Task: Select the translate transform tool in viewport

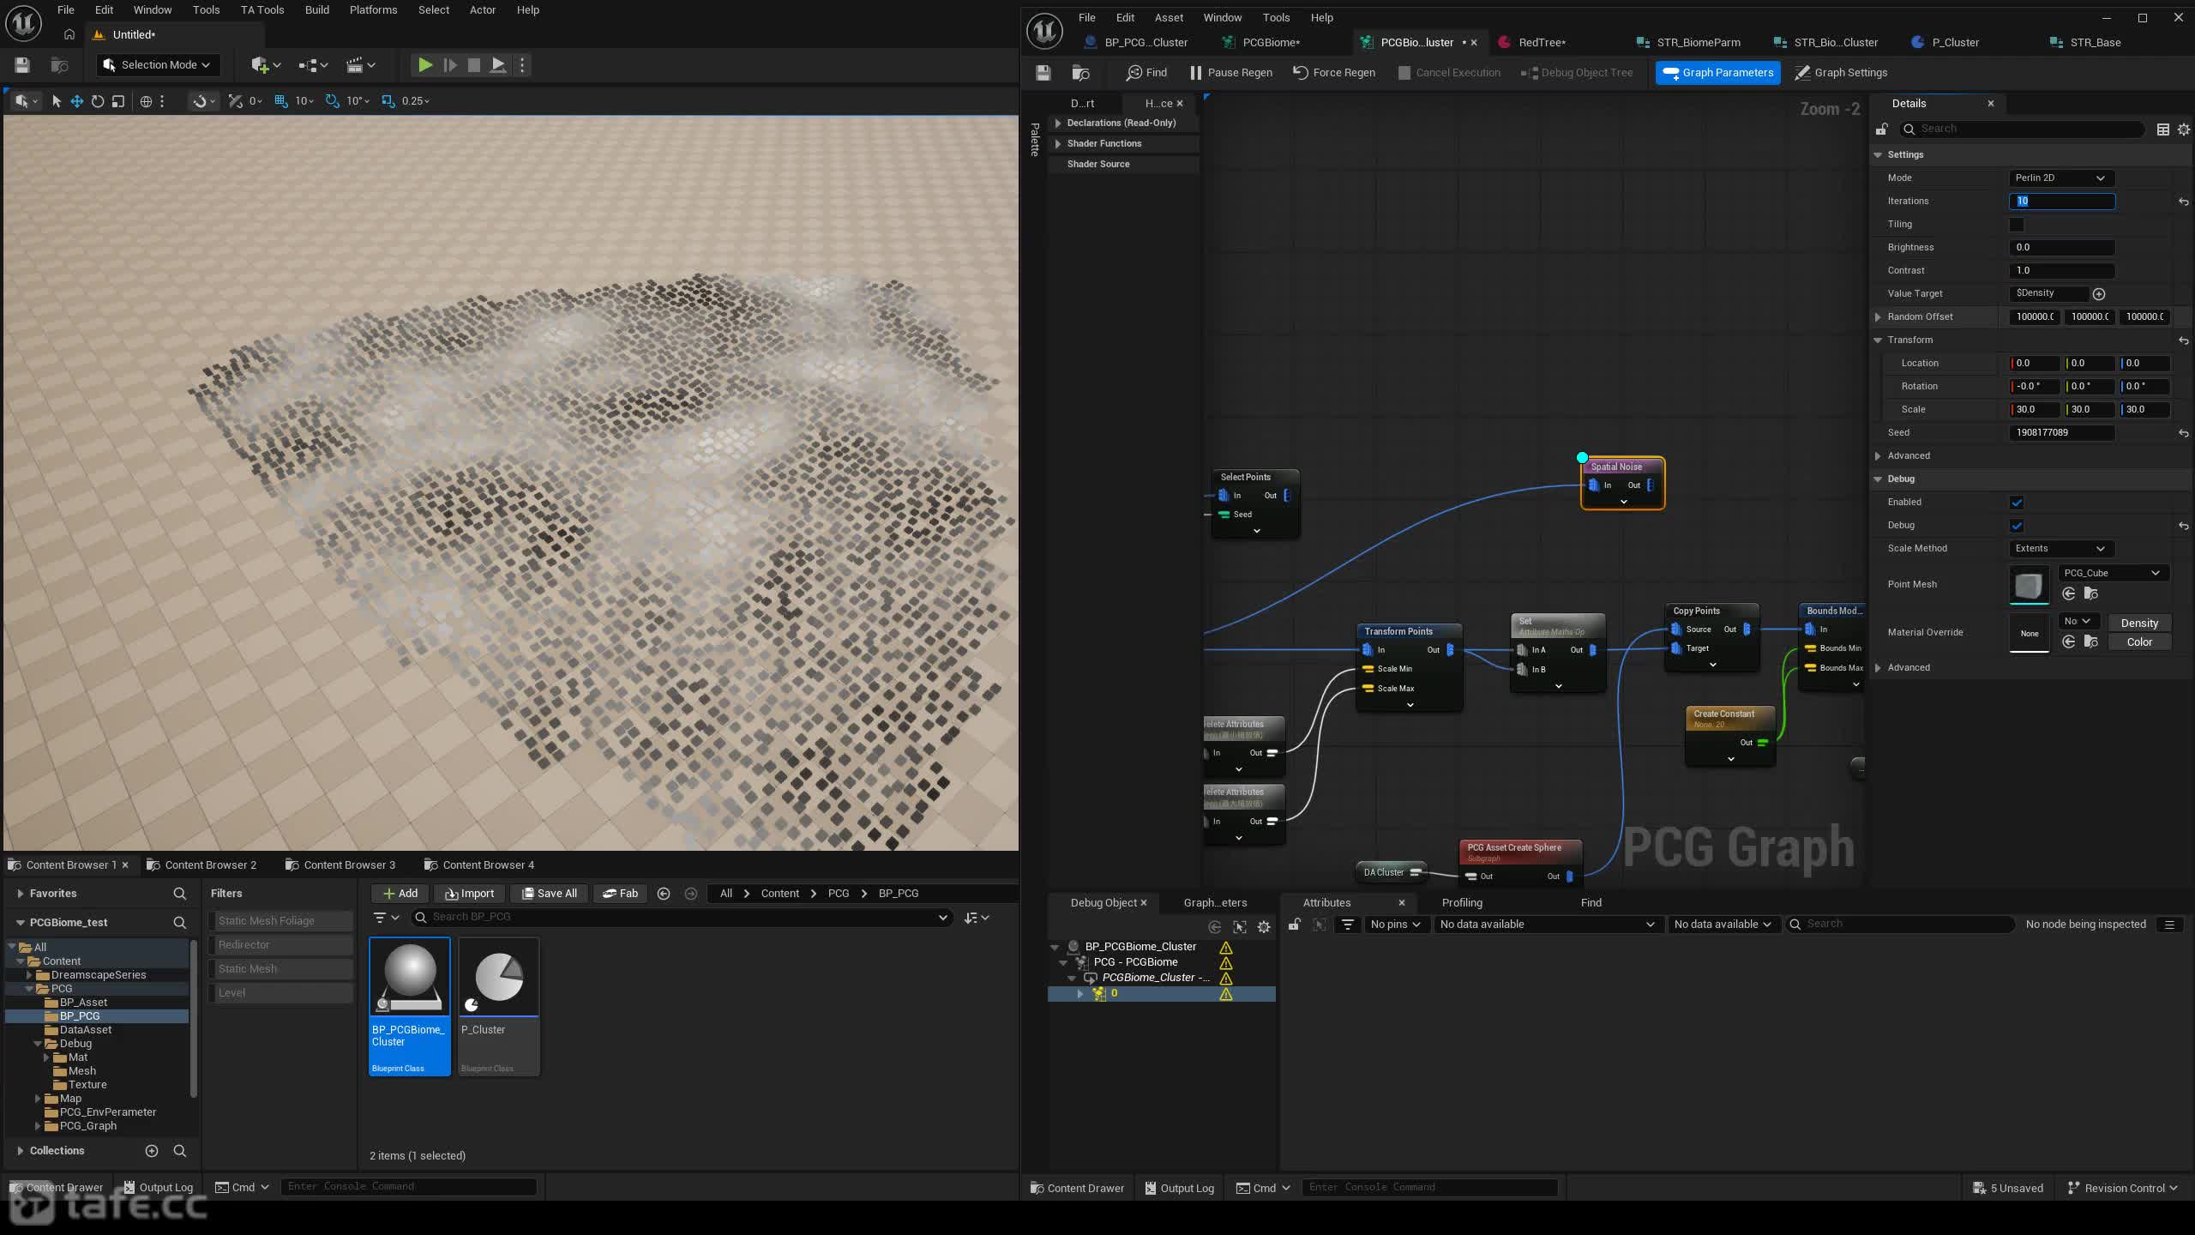Action: (x=77, y=101)
